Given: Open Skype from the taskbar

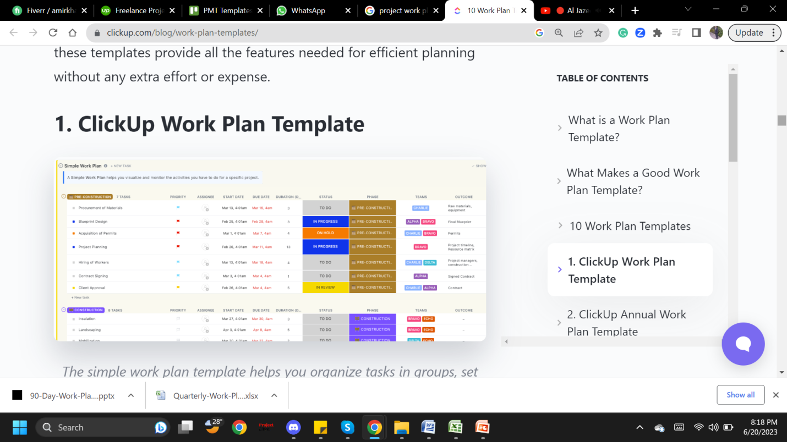Looking at the screenshot, I should tap(347, 427).
